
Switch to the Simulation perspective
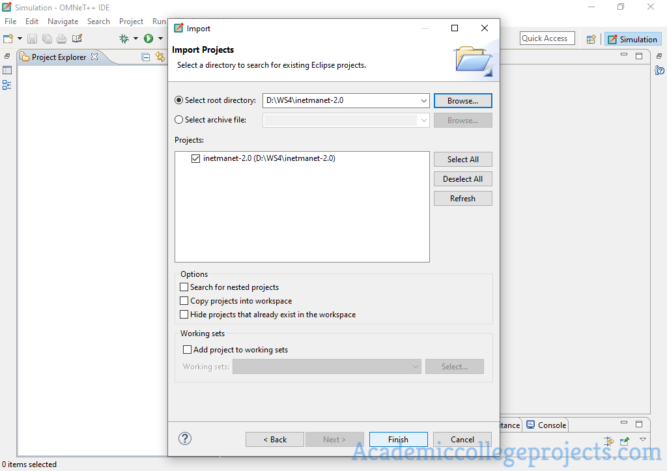(632, 39)
